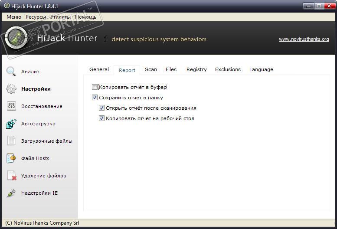Screen dimensions: 337x229
Task: Enable Копировать отчёт в буфер checkbox
Action: pyautogui.click(x=95, y=87)
